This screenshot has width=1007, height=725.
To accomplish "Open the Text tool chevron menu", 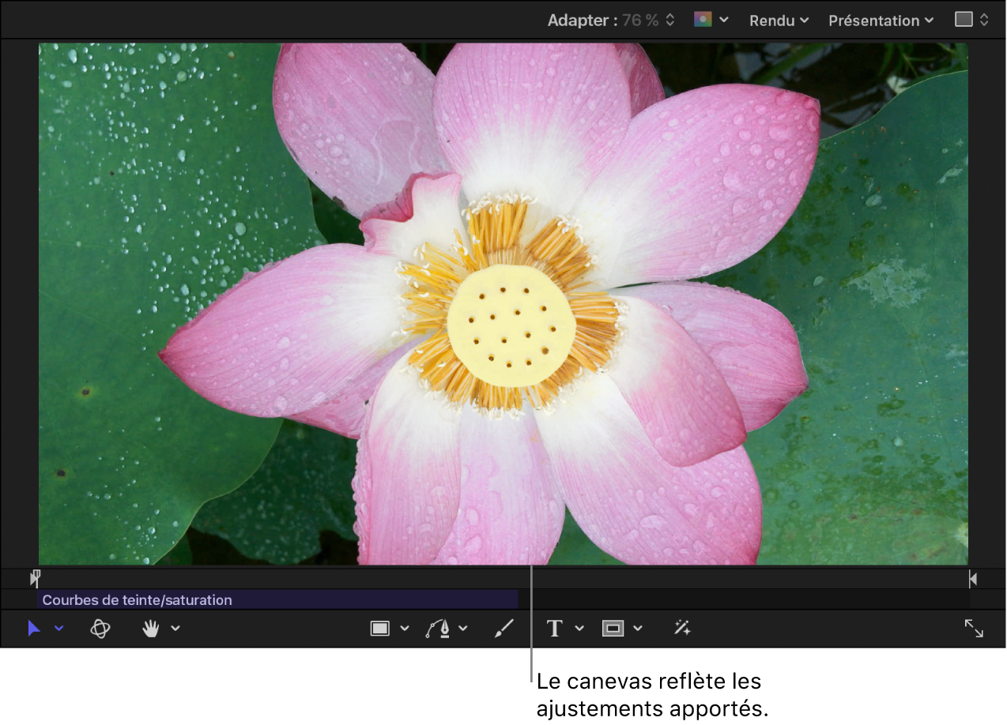I will click(579, 629).
